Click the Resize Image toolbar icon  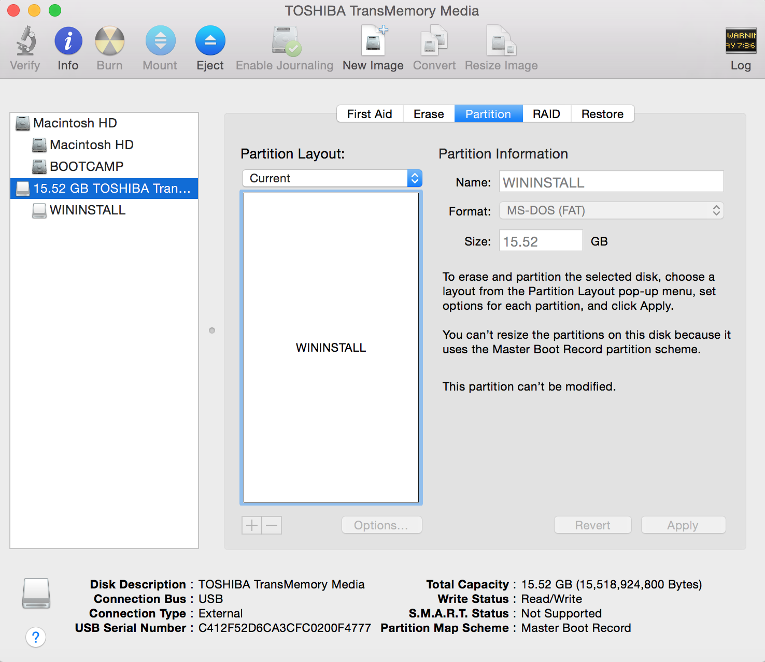(501, 40)
